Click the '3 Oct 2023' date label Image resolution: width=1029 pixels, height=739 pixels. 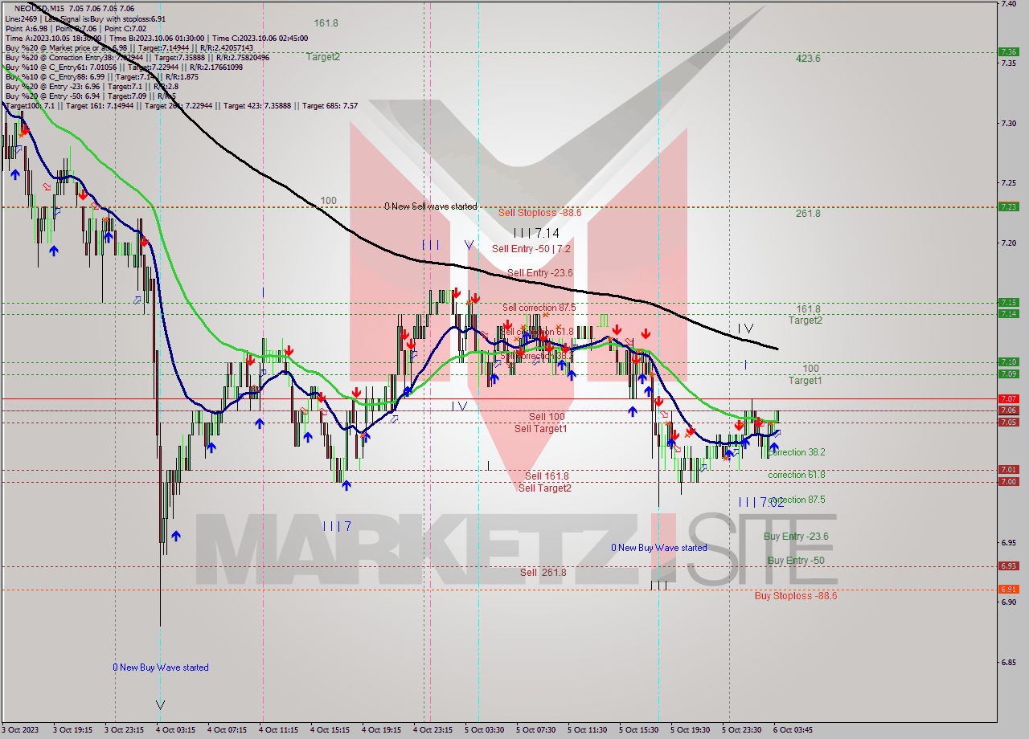tap(20, 729)
